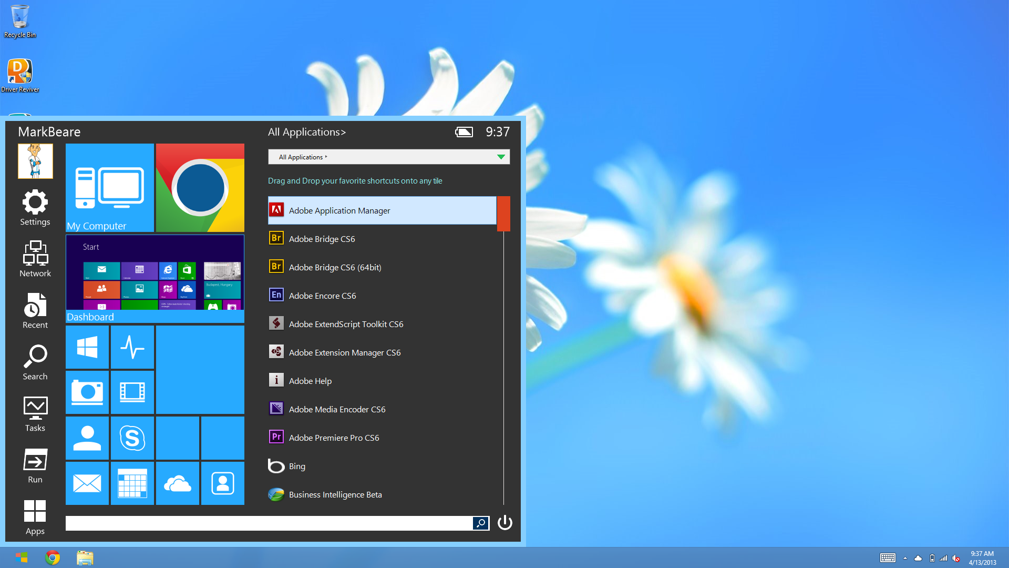Click the Skype tile in Start menu
Screen dimensions: 1009x568
point(132,437)
